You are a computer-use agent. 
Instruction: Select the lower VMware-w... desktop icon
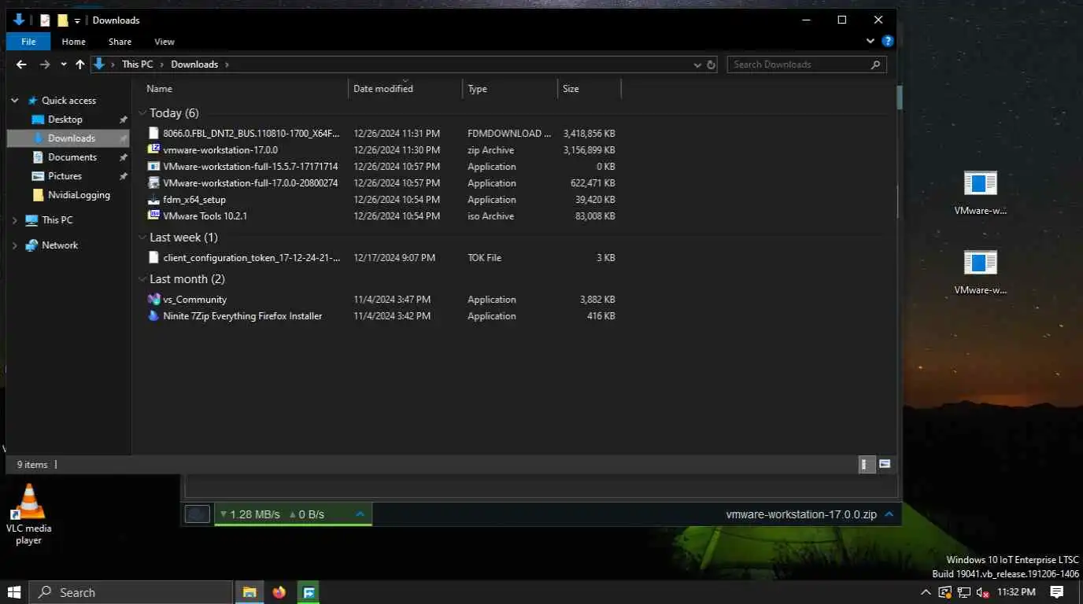[980, 272]
